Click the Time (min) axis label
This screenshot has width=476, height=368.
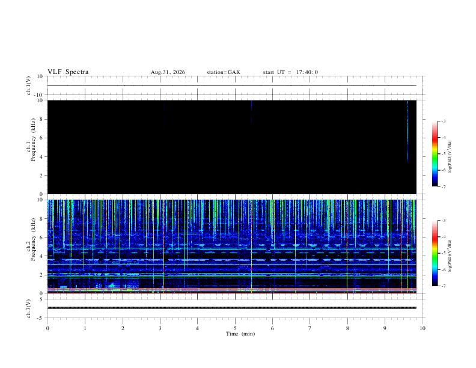pos(240,334)
